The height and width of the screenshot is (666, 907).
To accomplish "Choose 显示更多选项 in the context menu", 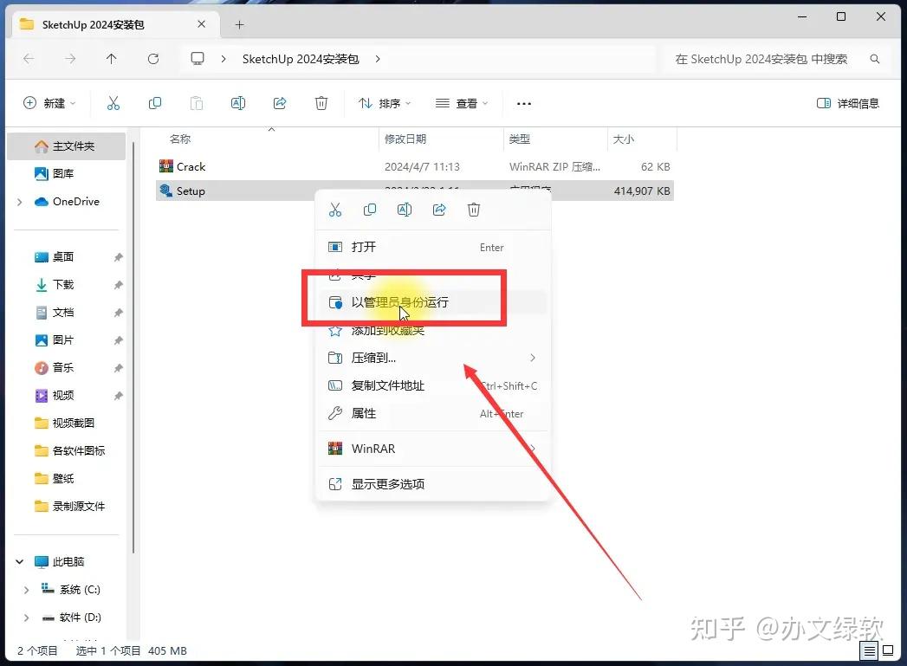I will point(432,484).
